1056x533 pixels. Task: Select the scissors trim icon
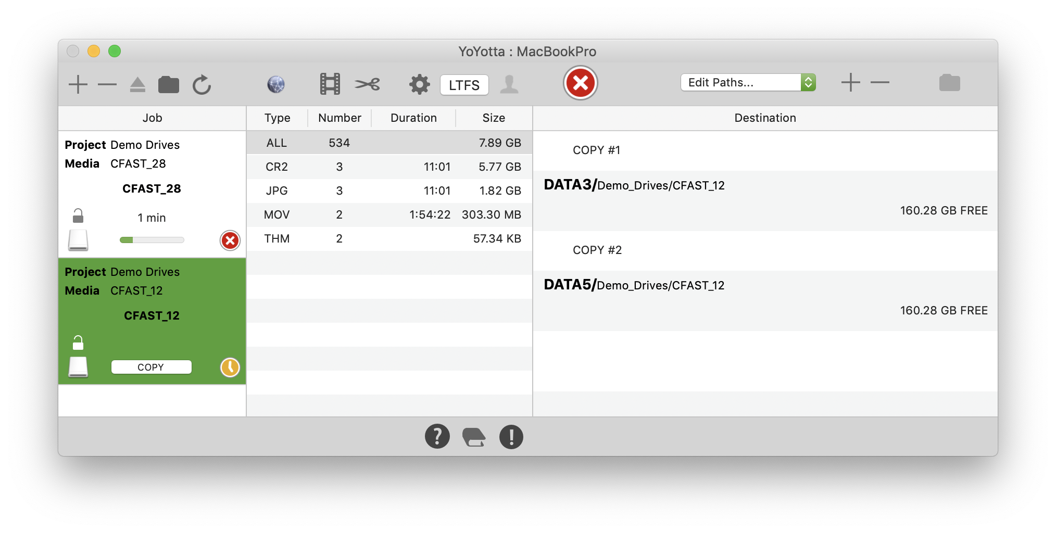tap(368, 84)
